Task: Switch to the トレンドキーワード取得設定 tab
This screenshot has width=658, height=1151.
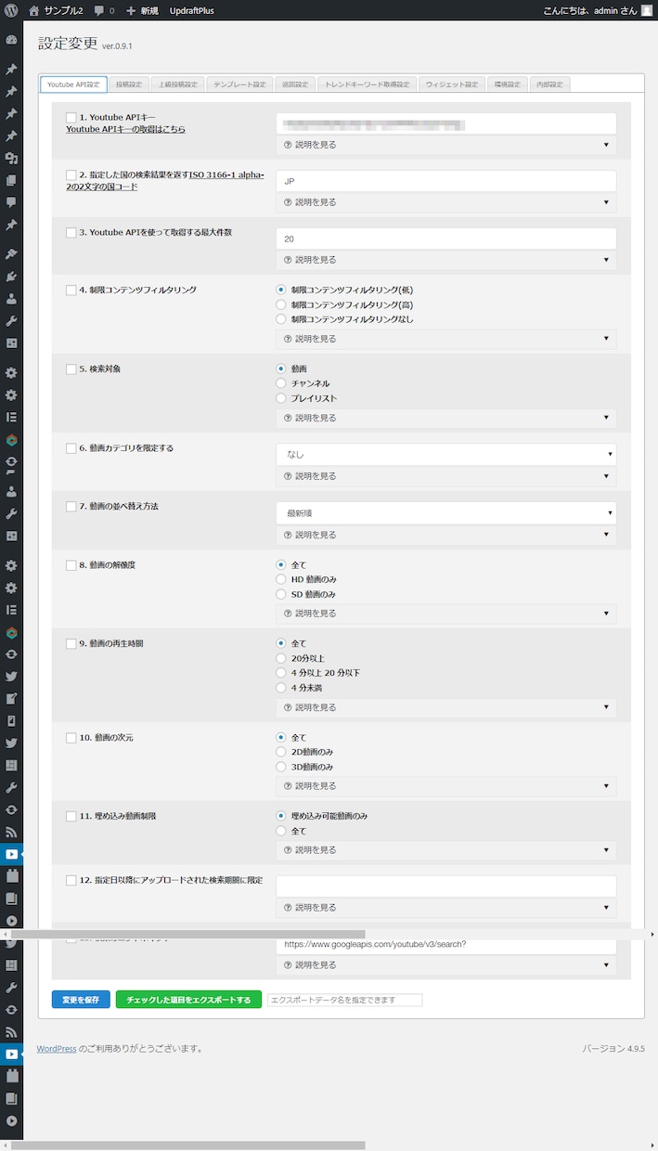Action: click(x=368, y=84)
